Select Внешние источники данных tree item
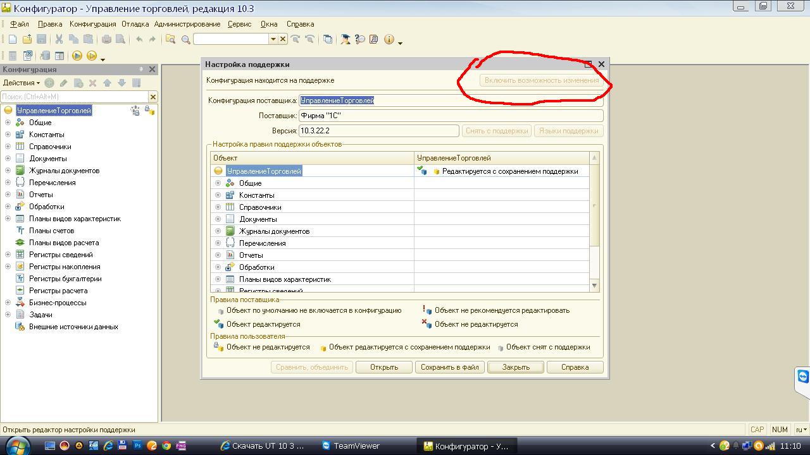This screenshot has width=810, height=455. [73, 327]
